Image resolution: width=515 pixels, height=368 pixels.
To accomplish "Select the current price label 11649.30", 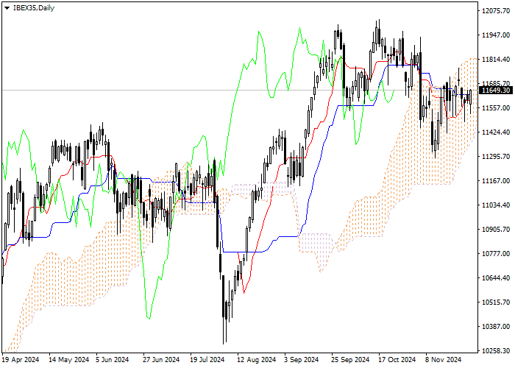I will tap(496, 91).
